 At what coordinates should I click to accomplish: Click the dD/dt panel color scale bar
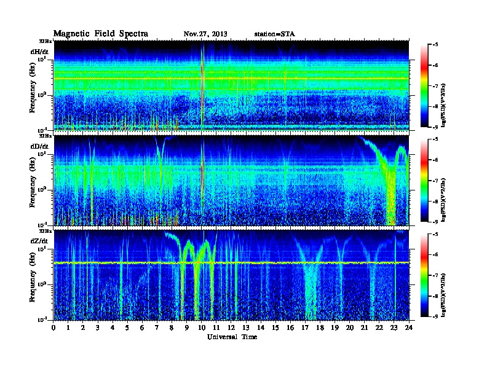click(x=424, y=180)
